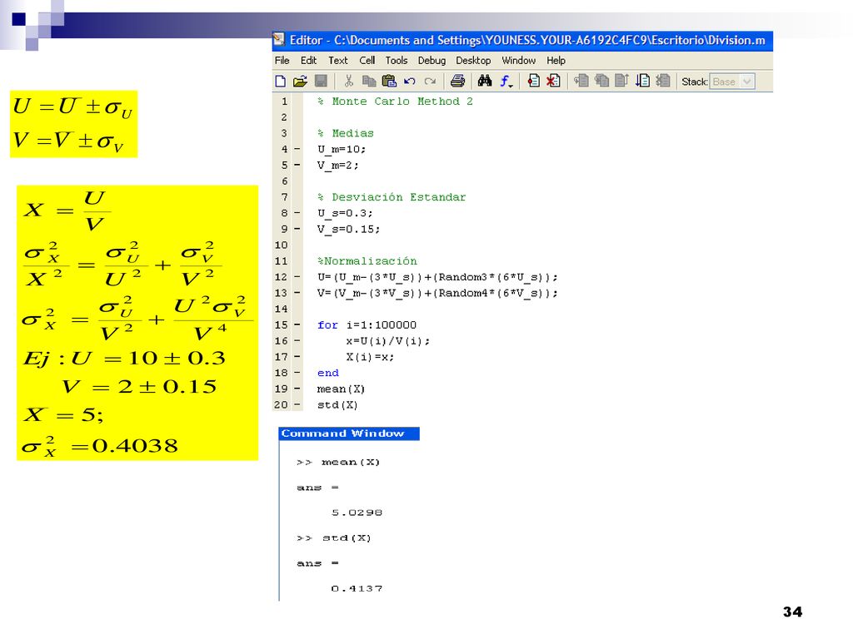853x639 pixels.
Task: Open the Help menu
Action: (x=556, y=60)
